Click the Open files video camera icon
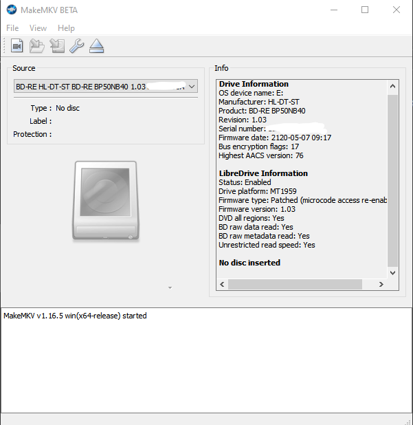 click(17, 47)
